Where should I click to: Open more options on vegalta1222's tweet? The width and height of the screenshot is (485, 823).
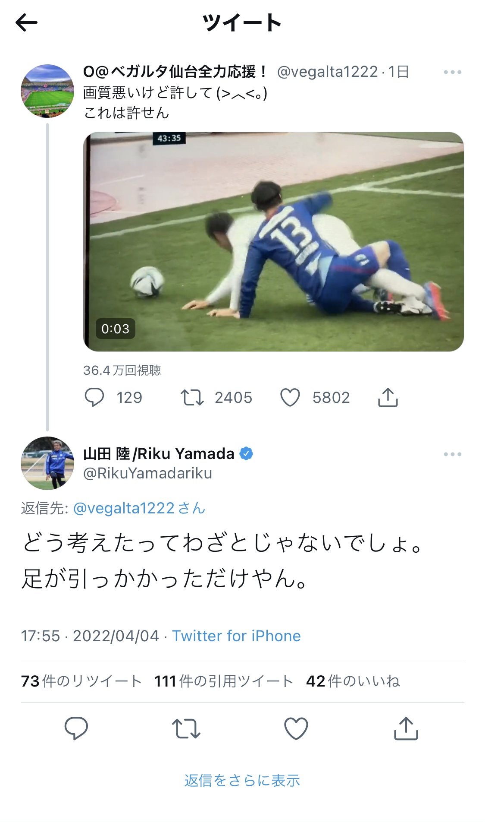(452, 72)
